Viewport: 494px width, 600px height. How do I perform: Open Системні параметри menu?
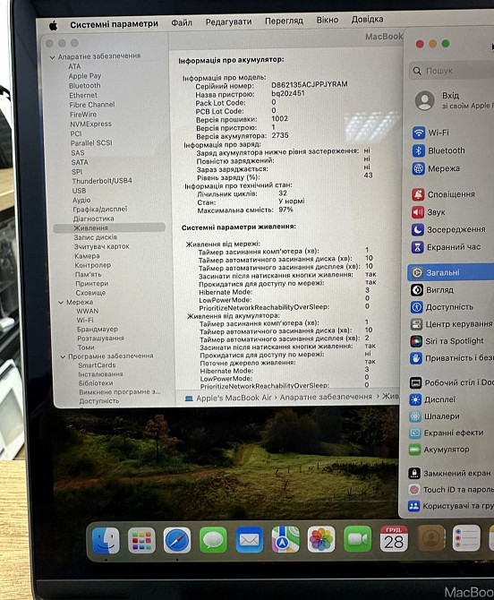pos(114,23)
